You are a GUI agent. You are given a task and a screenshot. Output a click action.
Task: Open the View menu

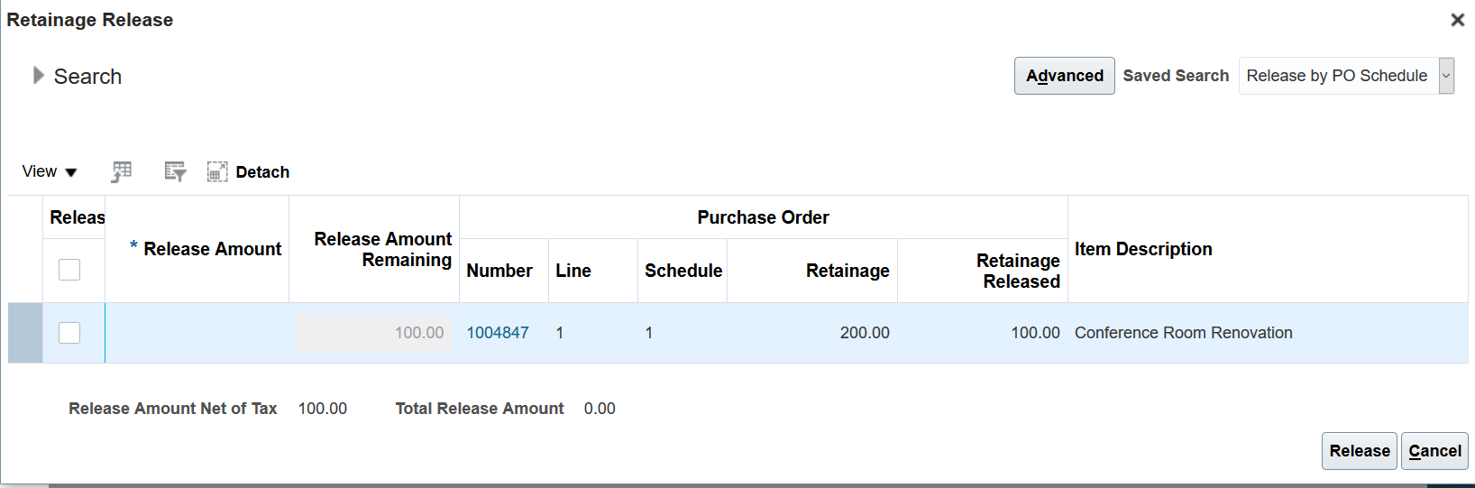click(x=50, y=171)
